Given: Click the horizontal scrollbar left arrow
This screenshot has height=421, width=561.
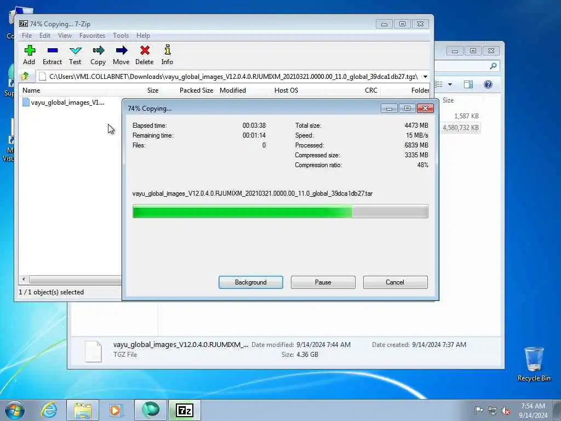Looking at the screenshot, I should click(x=24, y=279).
